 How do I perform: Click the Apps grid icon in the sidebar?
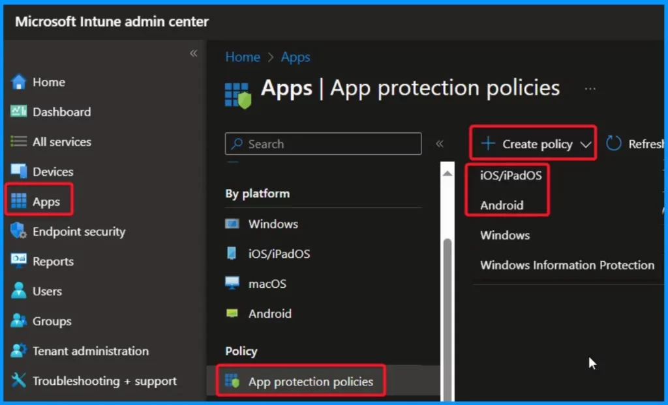click(18, 201)
